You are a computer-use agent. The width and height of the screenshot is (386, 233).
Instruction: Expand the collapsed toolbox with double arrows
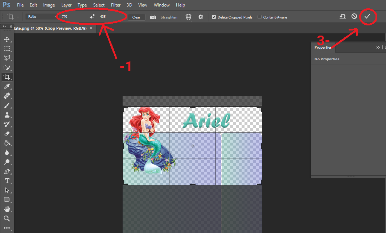(x=4, y=26)
